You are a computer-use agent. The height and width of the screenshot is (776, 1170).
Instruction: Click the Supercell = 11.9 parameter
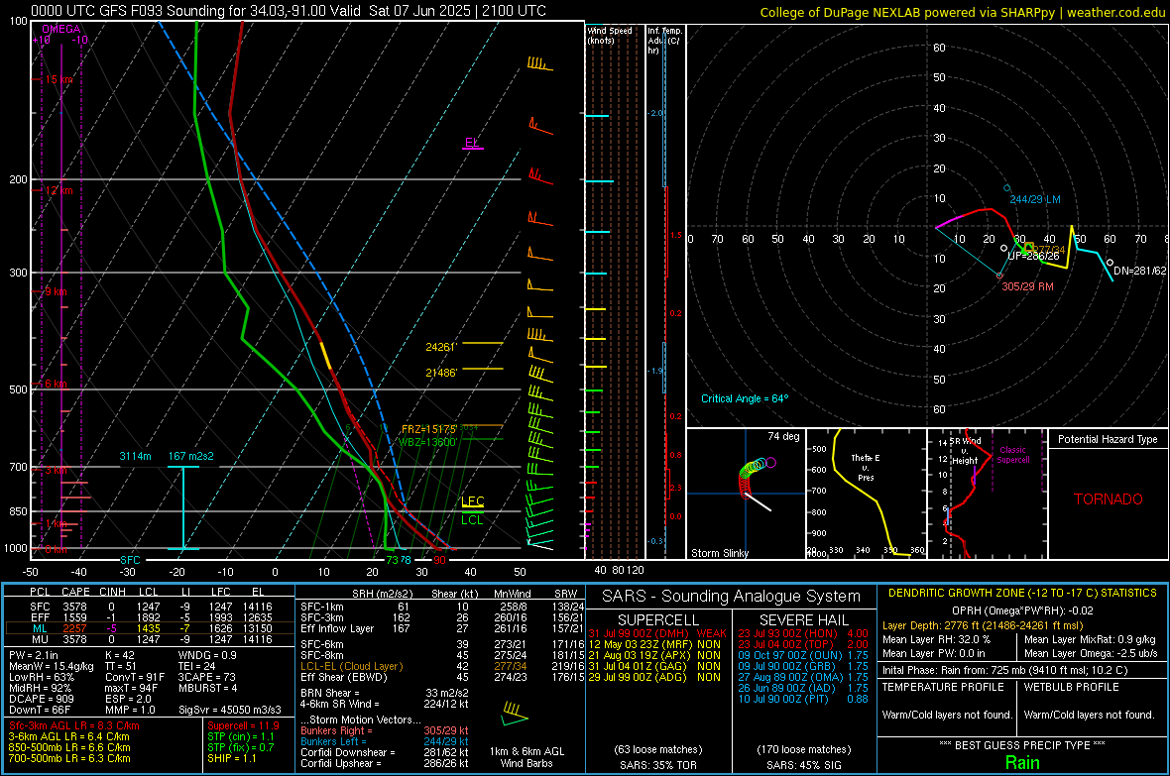[243, 725]
